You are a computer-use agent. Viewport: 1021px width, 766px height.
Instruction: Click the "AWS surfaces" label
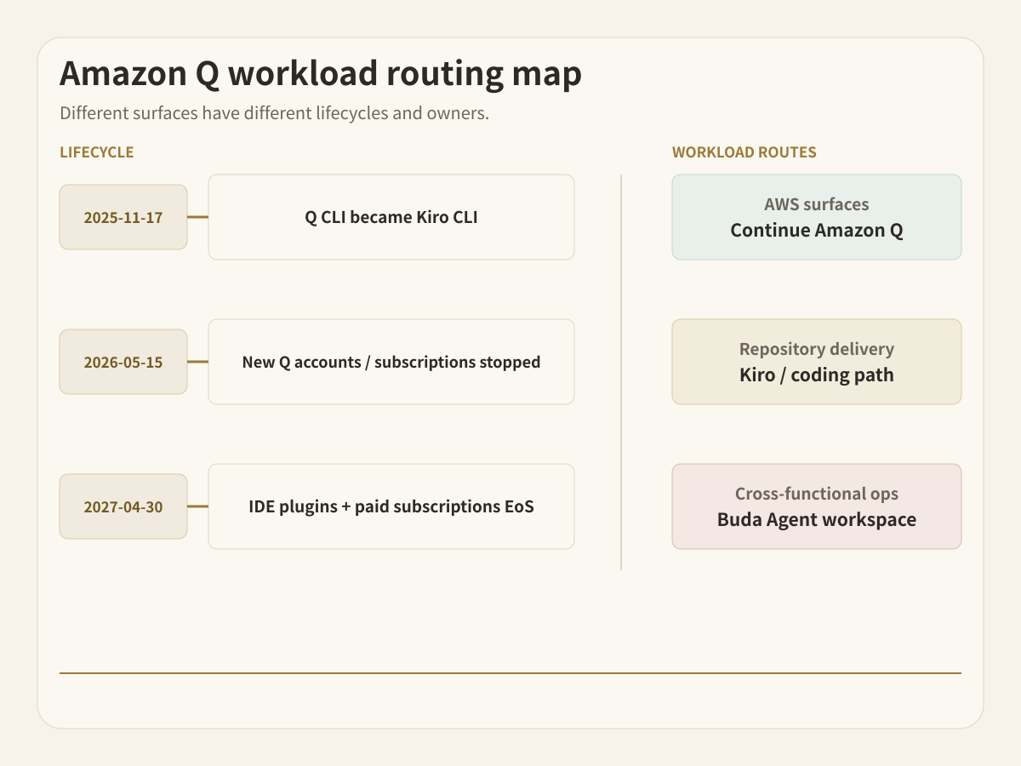click(x=817, y=204)
